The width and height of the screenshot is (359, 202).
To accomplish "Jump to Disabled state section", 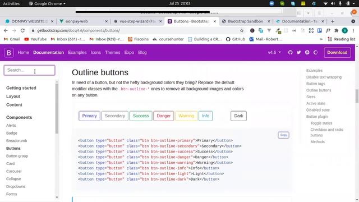I will click(318, 110).
